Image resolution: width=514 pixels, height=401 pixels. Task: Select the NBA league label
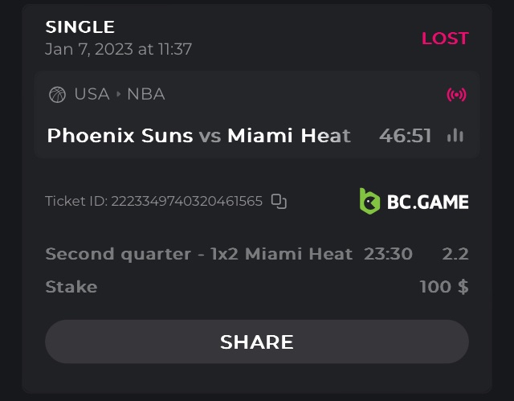pos(146,95)
